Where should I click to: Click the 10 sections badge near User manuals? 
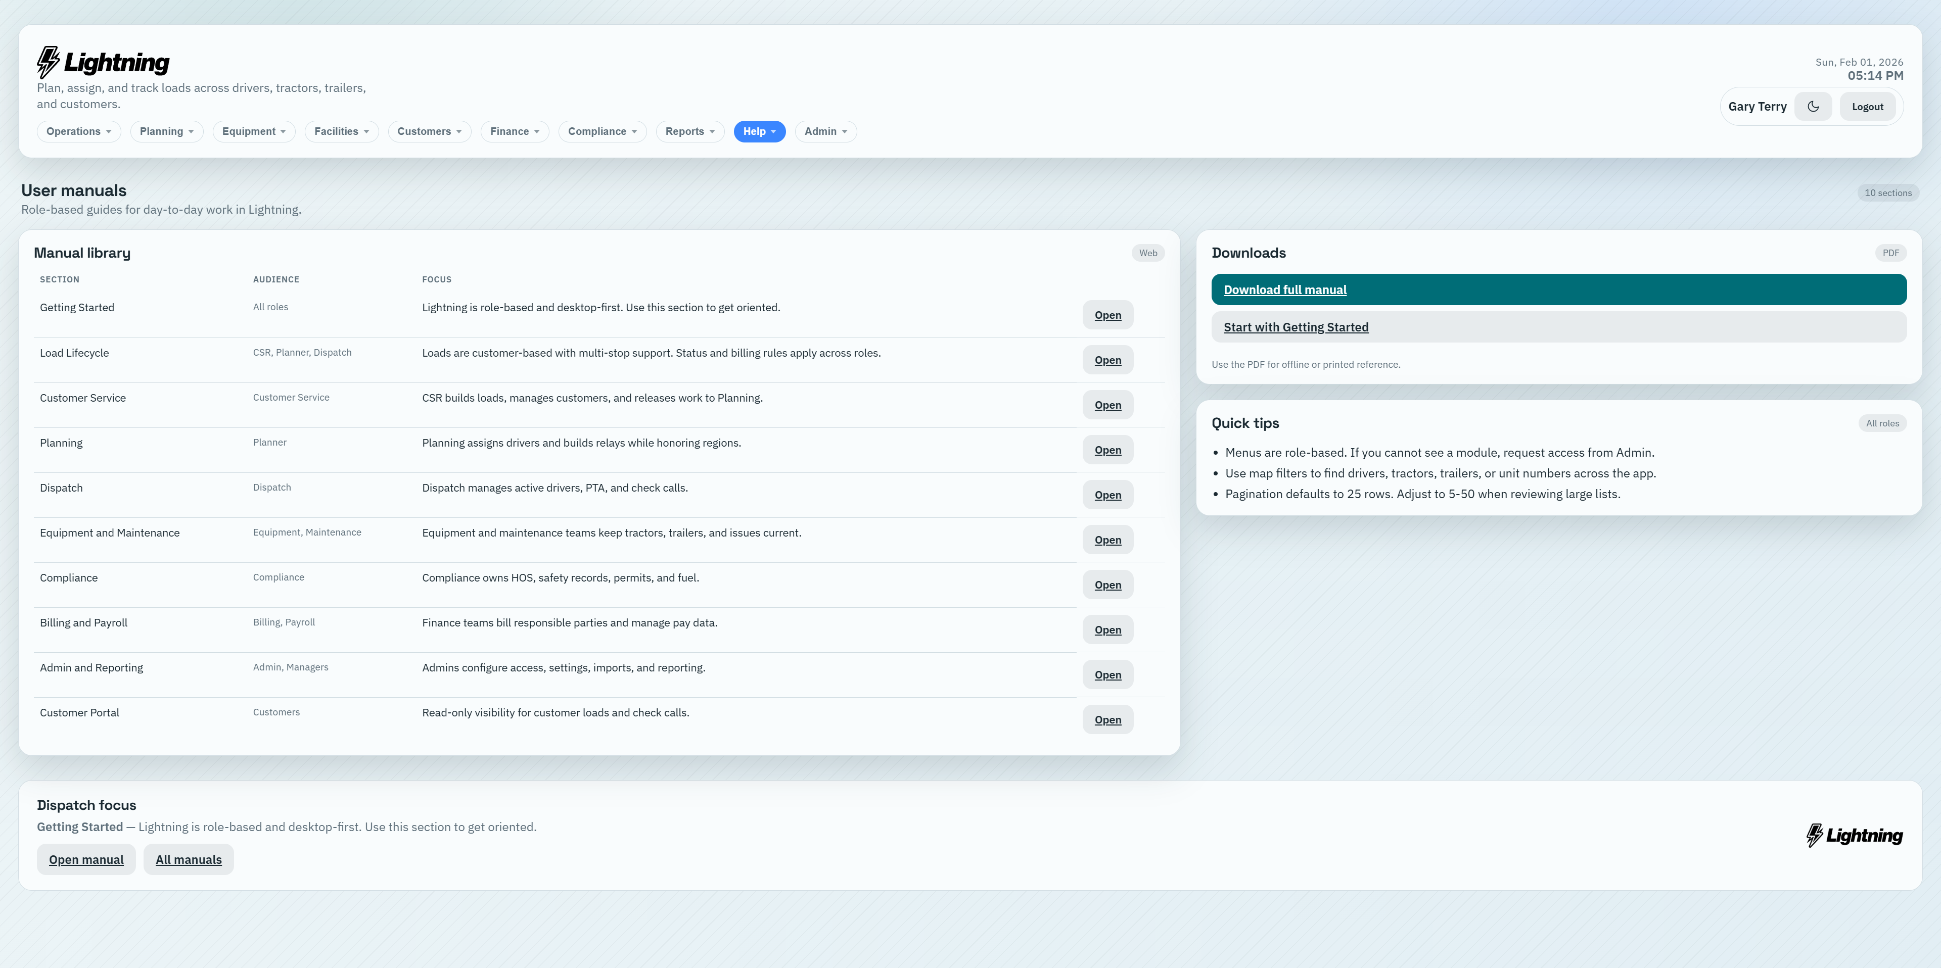1888,192
